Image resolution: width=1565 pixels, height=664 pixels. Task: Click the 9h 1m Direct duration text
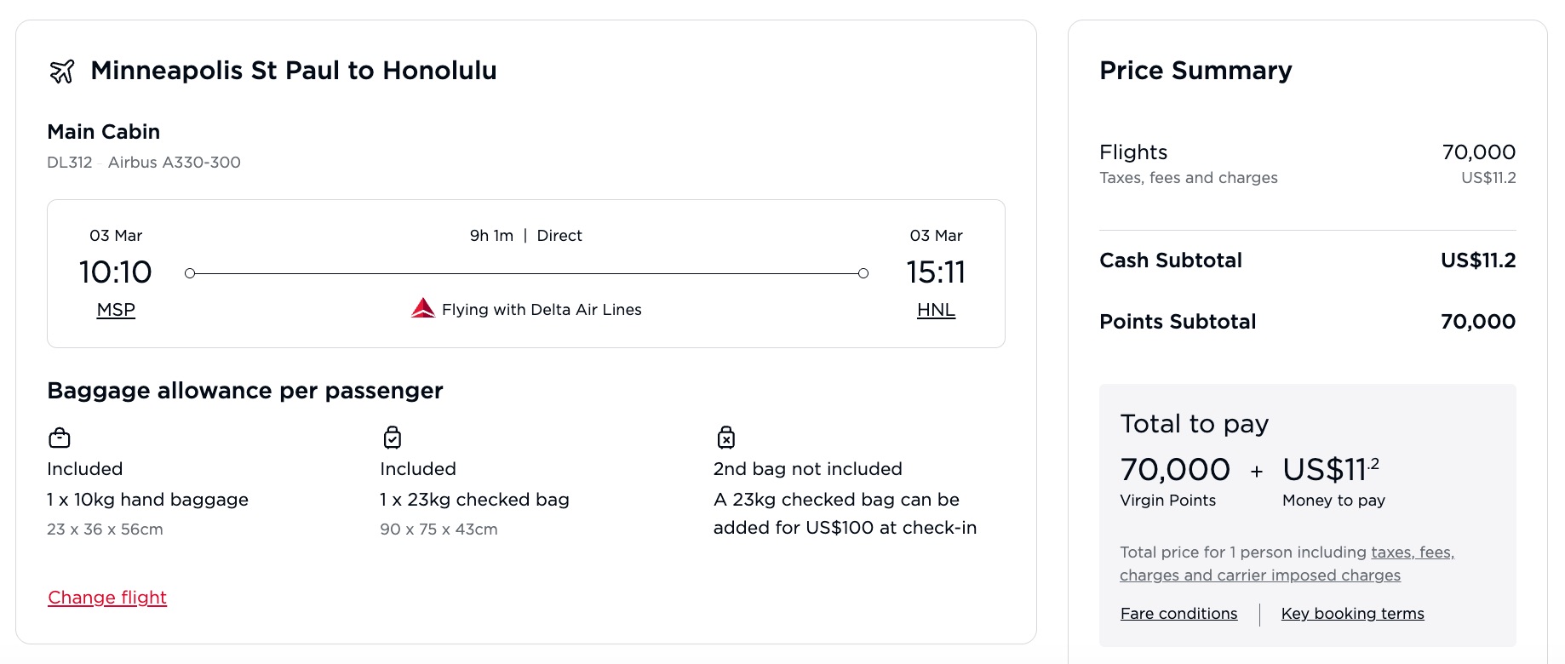pos(525,236)
